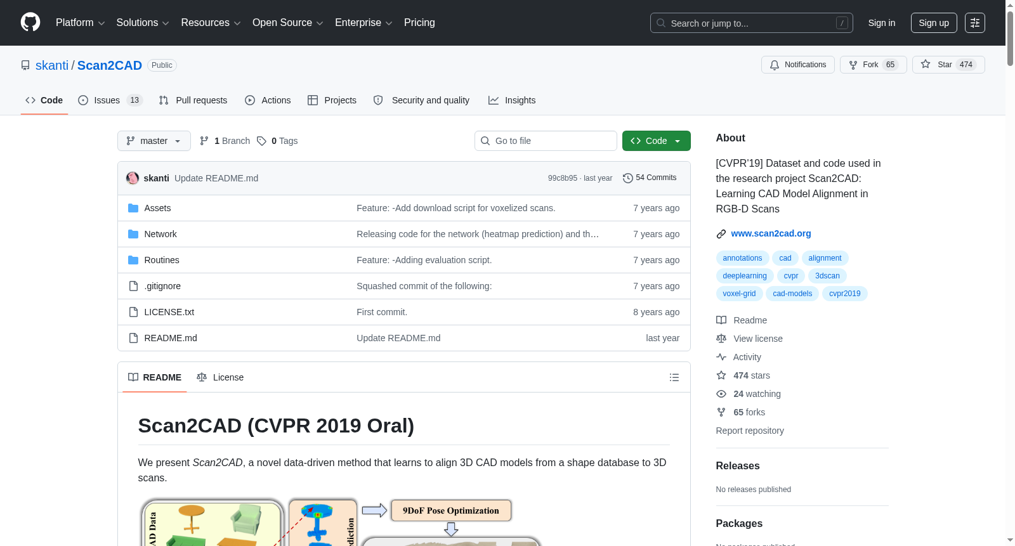The width and height of the screenshot is (1015, 546).
Task: Select the Code repository tab
Action: click(44, 100)
